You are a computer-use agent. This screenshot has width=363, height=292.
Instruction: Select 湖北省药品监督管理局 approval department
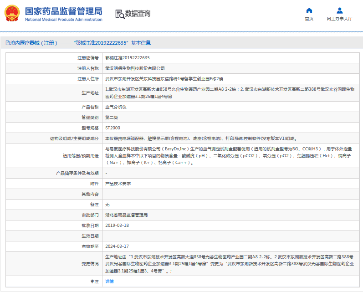click(127, 215)
